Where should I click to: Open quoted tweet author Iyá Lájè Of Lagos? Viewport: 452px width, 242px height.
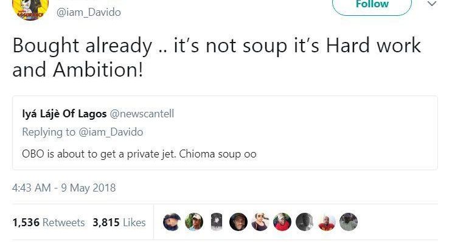click(x=64, y=114)
